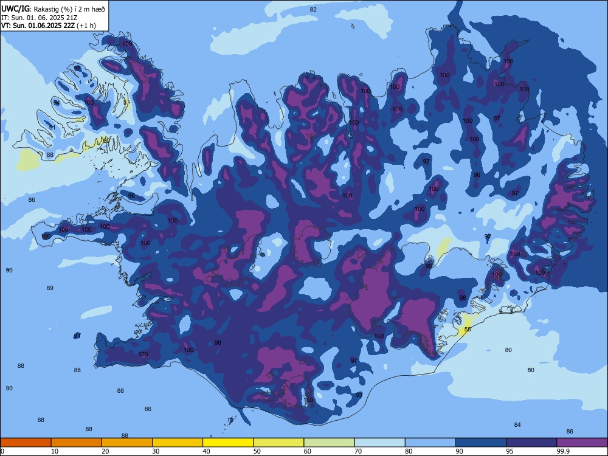Click the '89' value over the western sea
Image resolution: width=608 pixels, height=456 pixels.
pyautogui.click(x=50, y=288)
